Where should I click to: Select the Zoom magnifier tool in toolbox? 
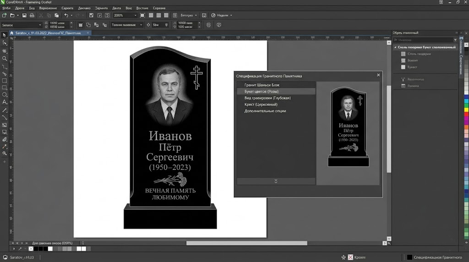5,58
